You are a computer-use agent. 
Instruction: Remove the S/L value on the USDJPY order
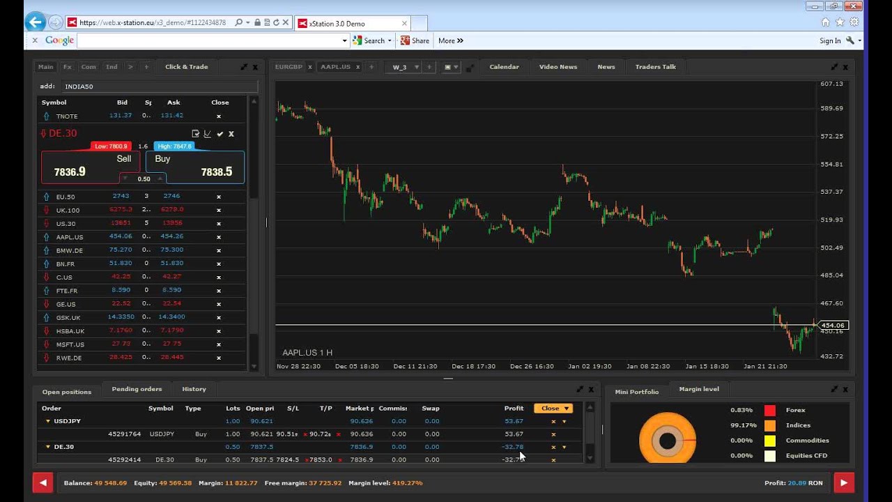tap(305, 434)
